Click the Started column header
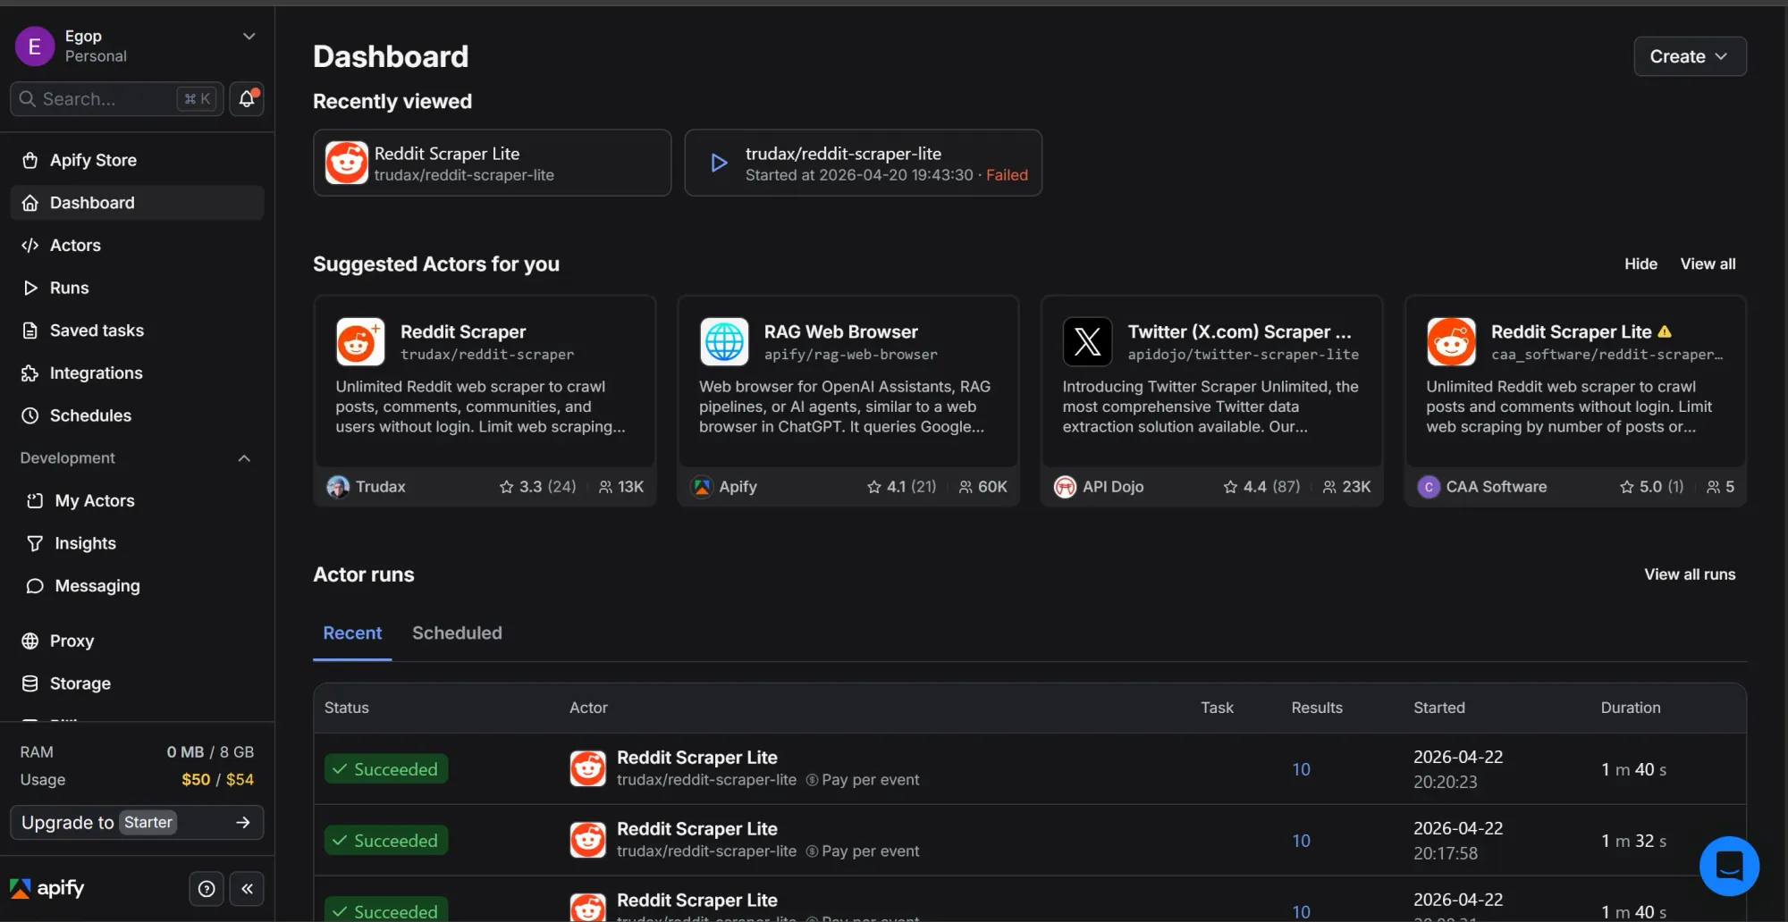 (1438, 708)
